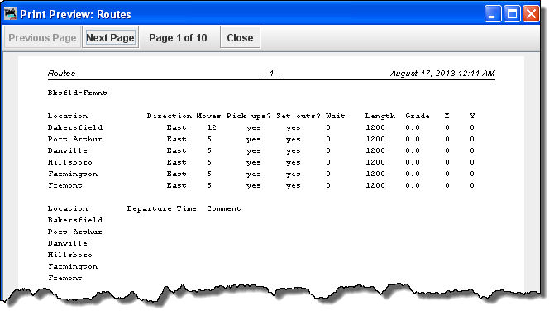Click Fremont in the departure time list
This screenshot has height=320, width=554.
pyautogui.click(x=65, y=278)
